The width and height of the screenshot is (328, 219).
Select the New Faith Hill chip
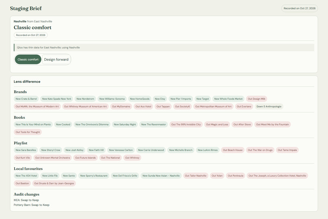coord(96,150)
